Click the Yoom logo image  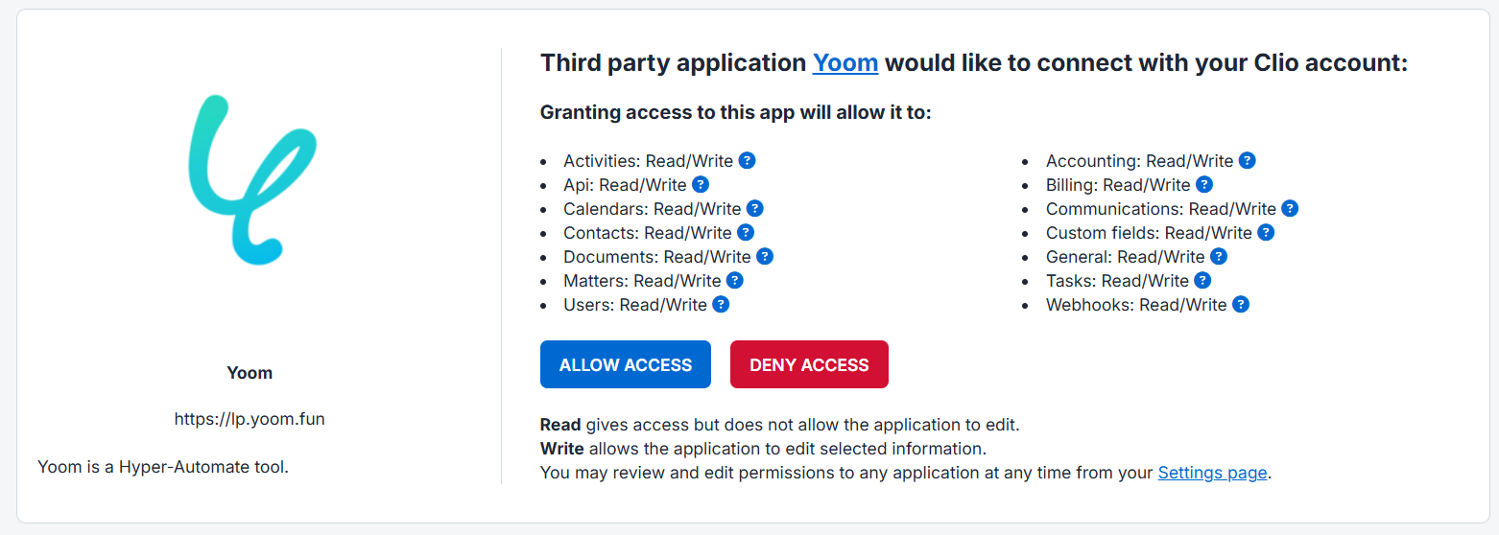[251, 179]
